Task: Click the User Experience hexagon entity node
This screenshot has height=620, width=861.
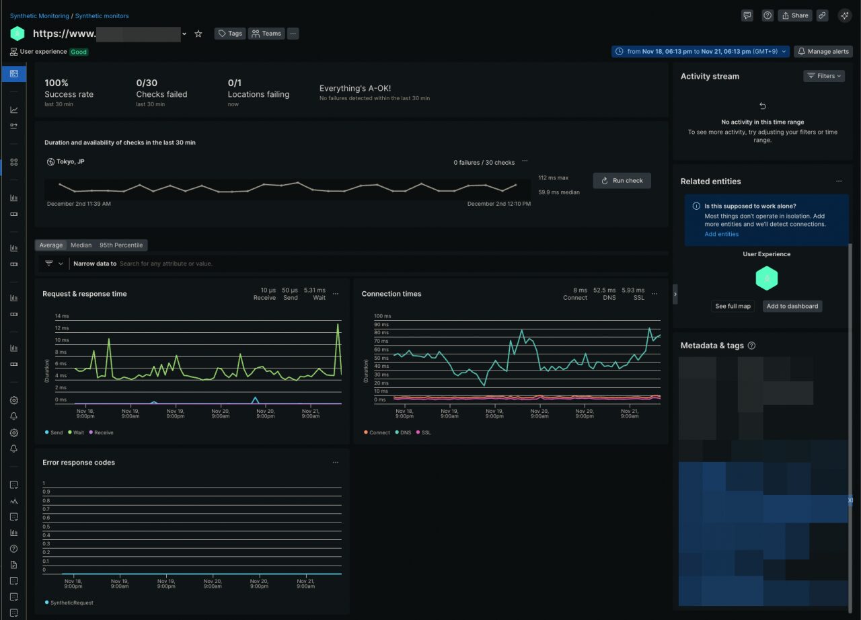Action: tap(766, 278)
